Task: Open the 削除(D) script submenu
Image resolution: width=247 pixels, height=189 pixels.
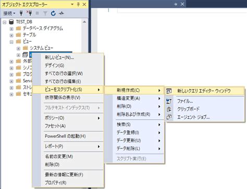Action: [x=134, y=106]
